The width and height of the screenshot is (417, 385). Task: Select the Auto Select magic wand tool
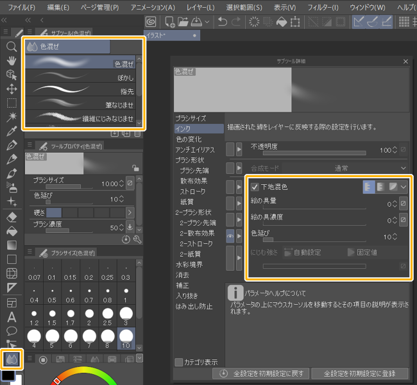[12, 117]
